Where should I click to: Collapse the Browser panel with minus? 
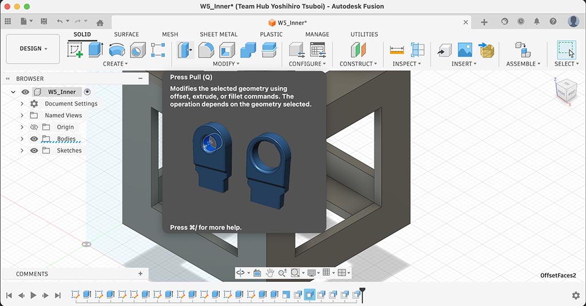[141, 79]
